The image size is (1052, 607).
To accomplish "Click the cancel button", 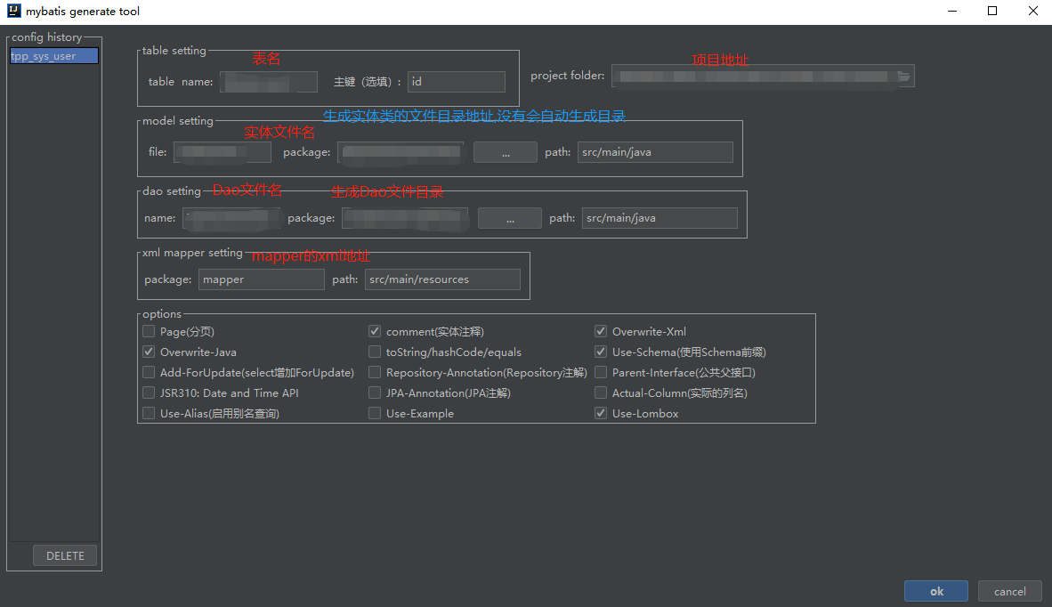I will (1010, 591).
